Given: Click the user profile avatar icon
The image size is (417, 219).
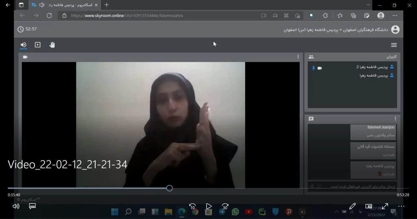Looking at the screenshot, I should pos(395,30).
